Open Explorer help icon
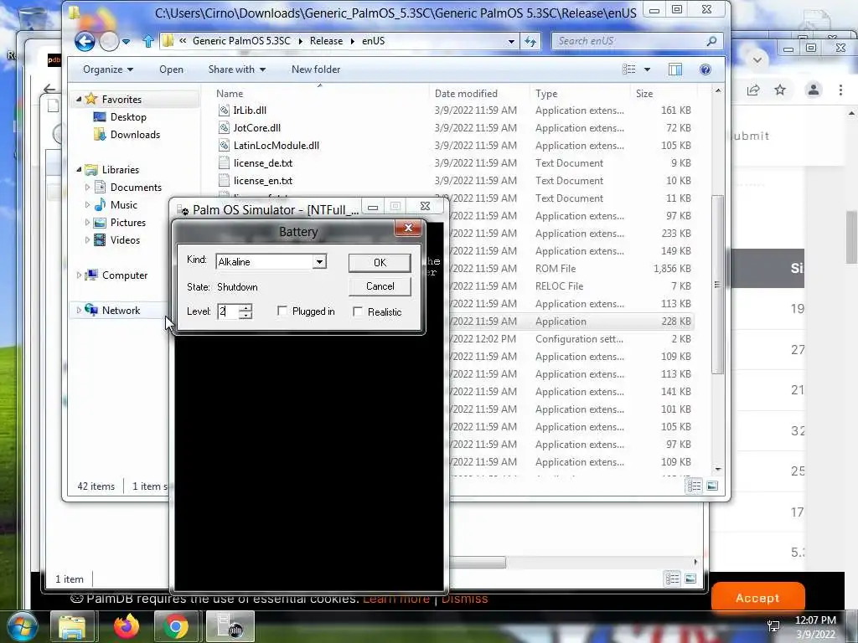The image size is (858, 643). tap(706, 69)
